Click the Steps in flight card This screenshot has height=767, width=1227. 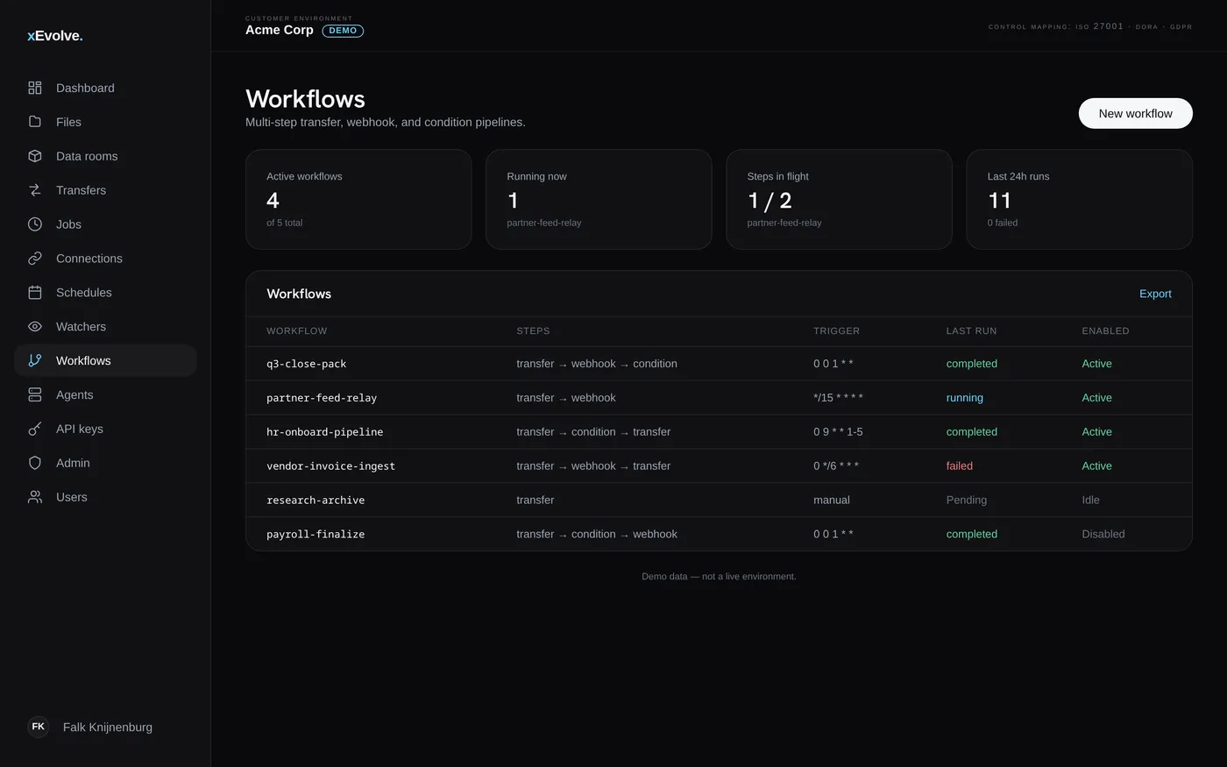(839, 199)
